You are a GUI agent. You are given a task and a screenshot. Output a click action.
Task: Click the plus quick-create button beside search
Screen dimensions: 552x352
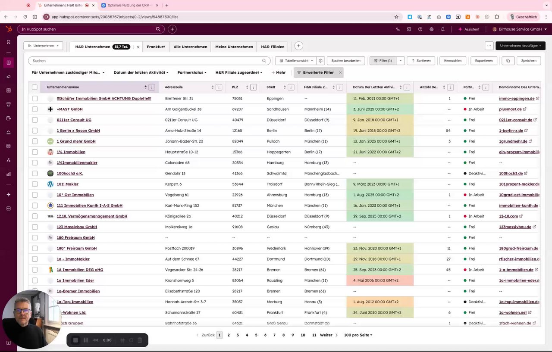point(172,29)
